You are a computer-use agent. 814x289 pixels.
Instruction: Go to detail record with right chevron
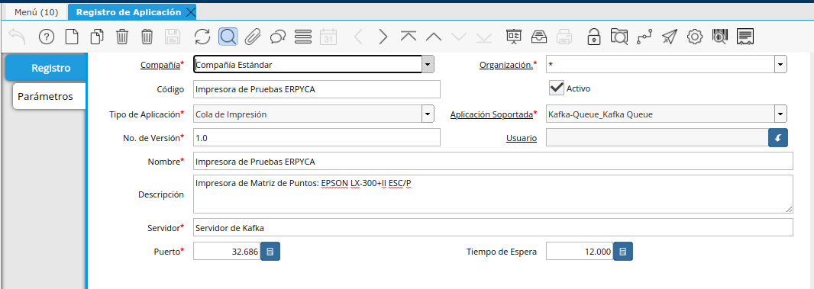[383, 37]
